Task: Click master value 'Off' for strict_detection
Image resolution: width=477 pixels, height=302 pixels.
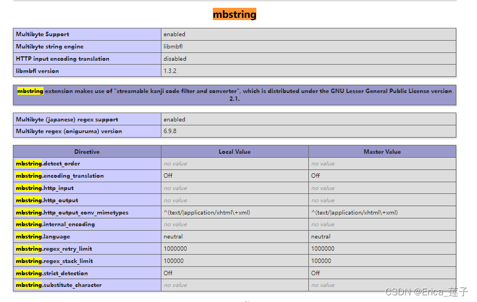Action: click(x=316, y=273)
